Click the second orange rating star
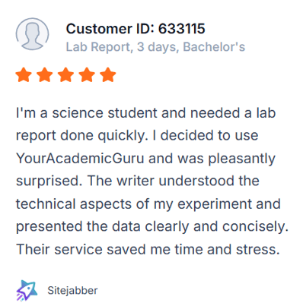The image size is (303, 306). tap(45, 74)
